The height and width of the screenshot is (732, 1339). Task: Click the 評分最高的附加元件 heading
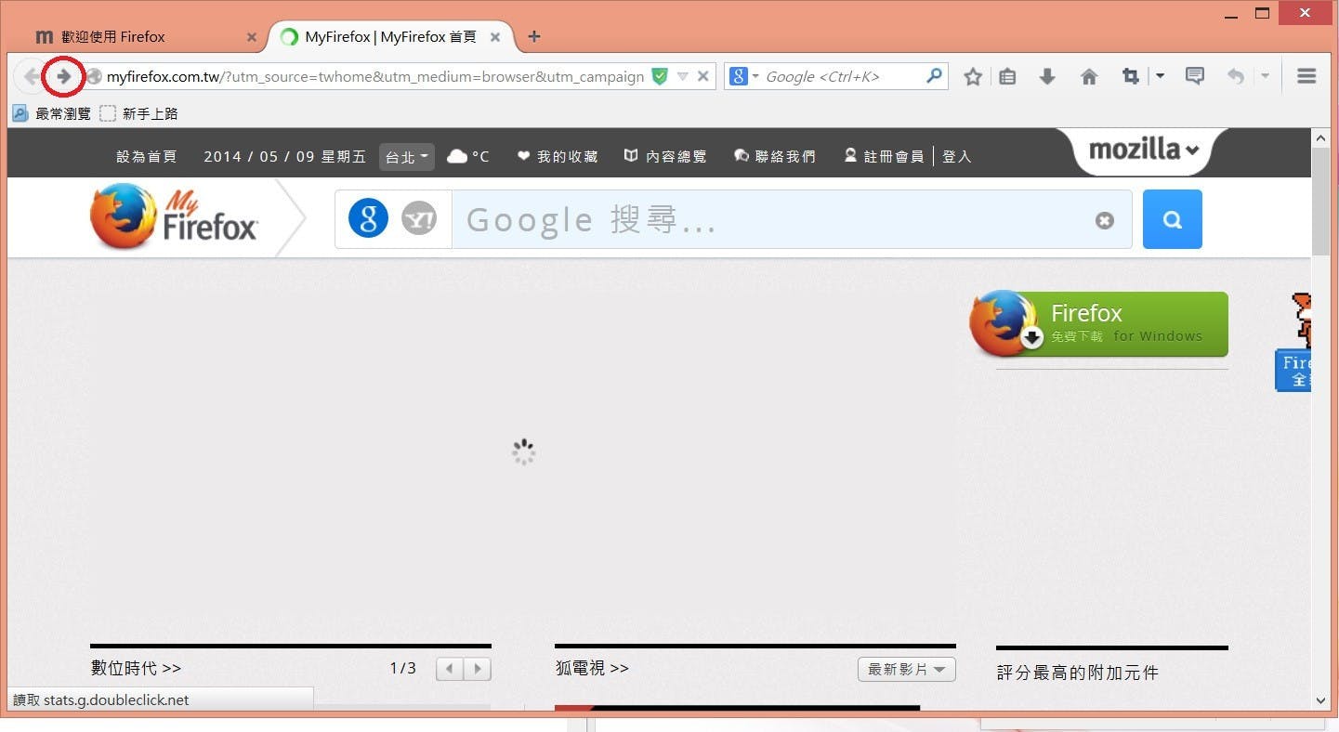tap(1078, 673)
